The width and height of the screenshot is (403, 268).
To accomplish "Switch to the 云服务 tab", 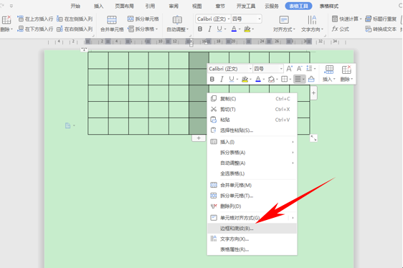I will click(x=271, y=6).
